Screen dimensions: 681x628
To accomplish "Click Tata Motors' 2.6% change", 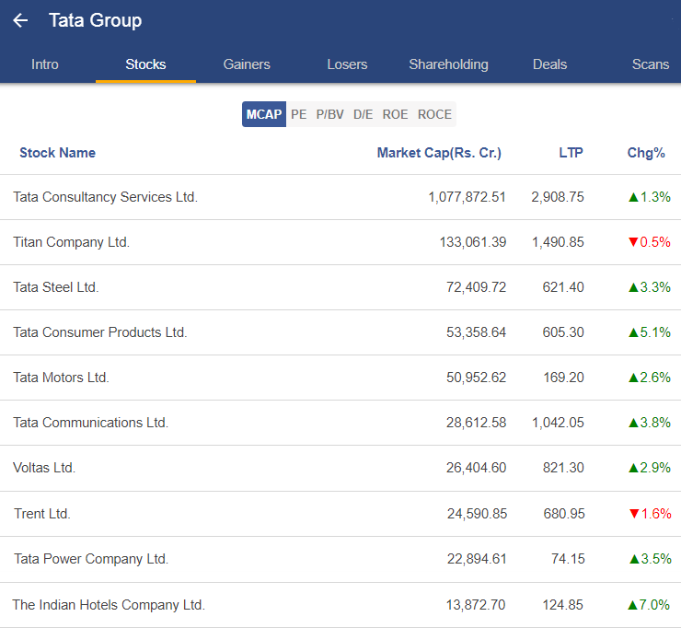I will point(650,378).
